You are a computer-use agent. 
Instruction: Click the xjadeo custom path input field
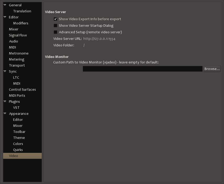142,69
